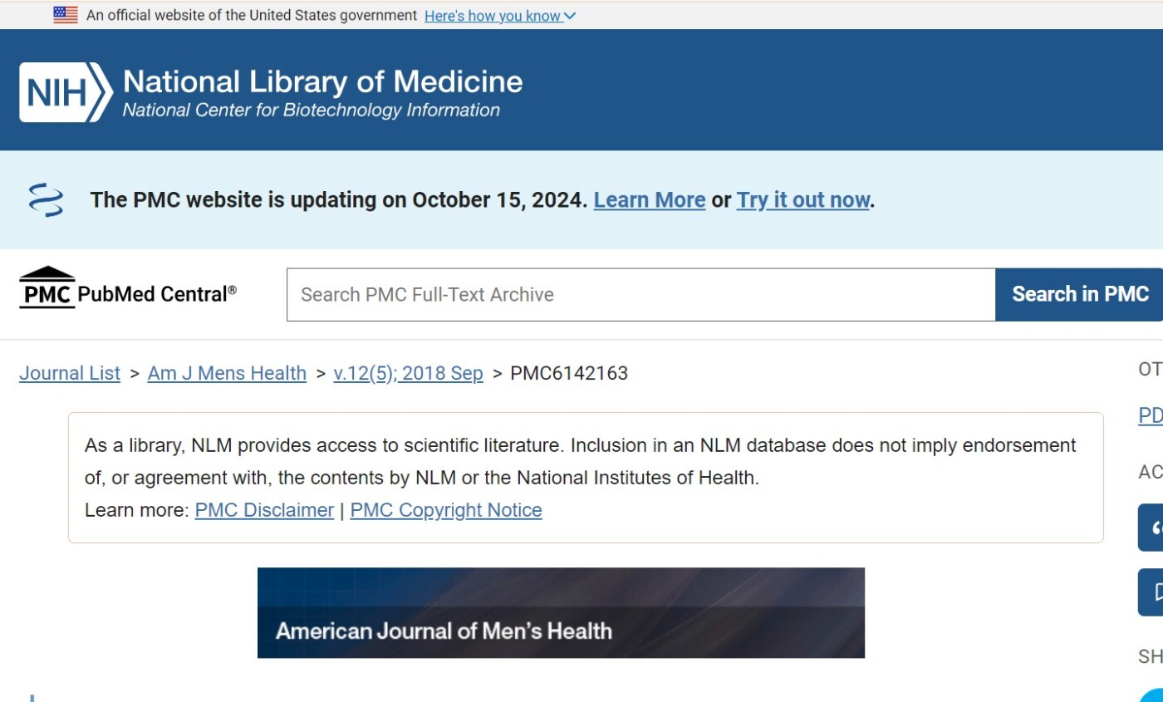Viewport: 1163px width, 702px height.
Task: Click the American Journal of Men's Health banner
Action: (561, 613)
